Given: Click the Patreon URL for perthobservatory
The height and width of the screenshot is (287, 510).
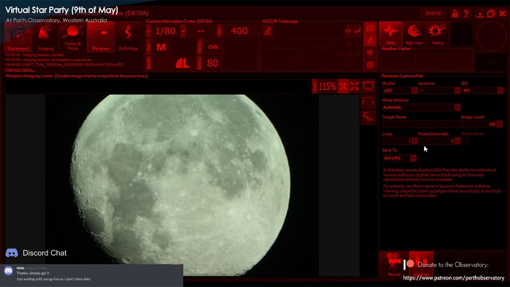Looking at the screenshot, I should [454, 278].
